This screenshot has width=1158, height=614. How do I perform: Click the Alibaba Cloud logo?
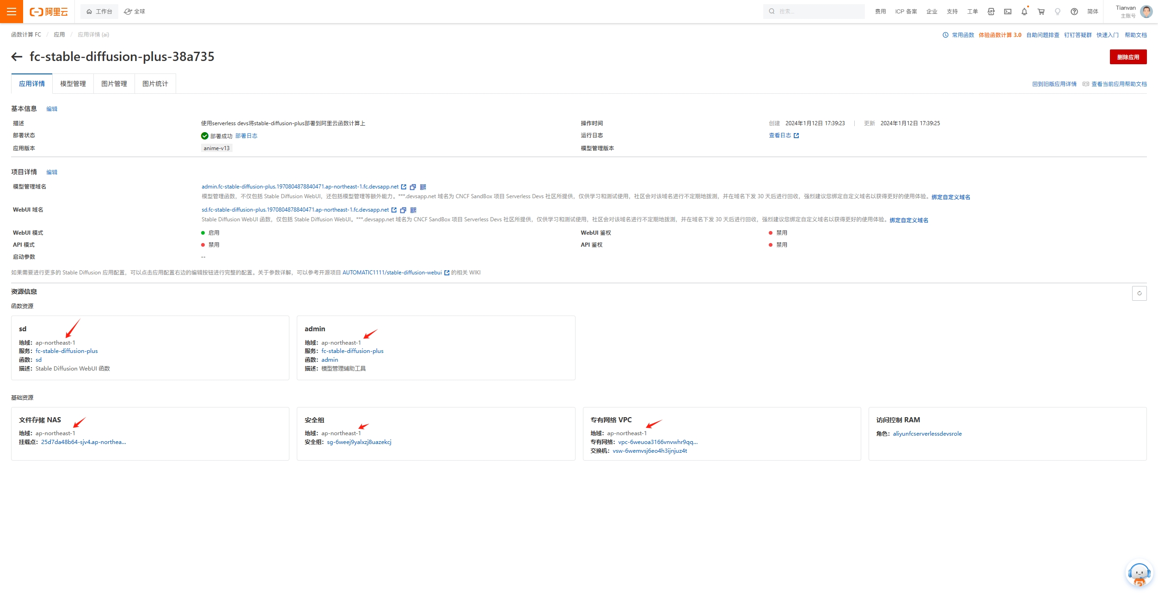(x=49, y=12)
